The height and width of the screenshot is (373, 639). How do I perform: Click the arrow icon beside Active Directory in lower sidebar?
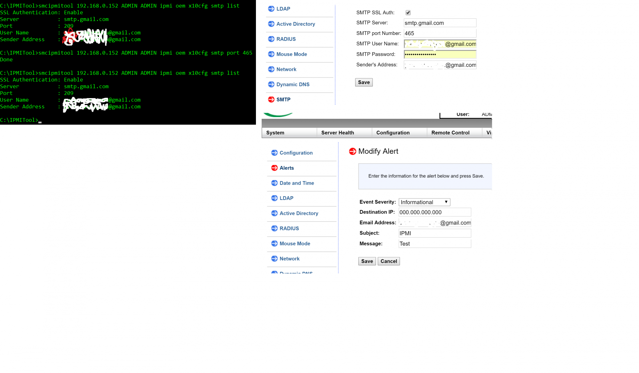pyautogui.click(x=274, y=213)
